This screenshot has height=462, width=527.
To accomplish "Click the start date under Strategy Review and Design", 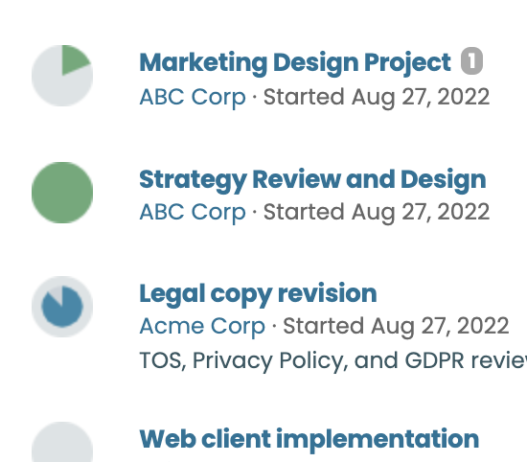I will (x=377, y=212).
